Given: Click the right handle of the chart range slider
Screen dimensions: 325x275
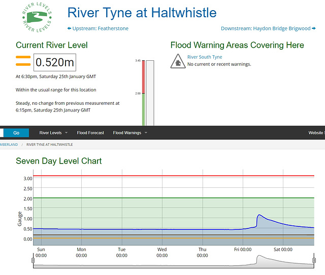Looking at the screenshot, I should coord(314,260).
